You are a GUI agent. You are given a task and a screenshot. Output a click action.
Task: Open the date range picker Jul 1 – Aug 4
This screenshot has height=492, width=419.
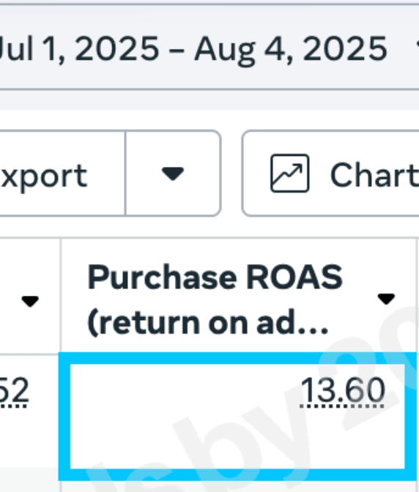coord(207,48)
